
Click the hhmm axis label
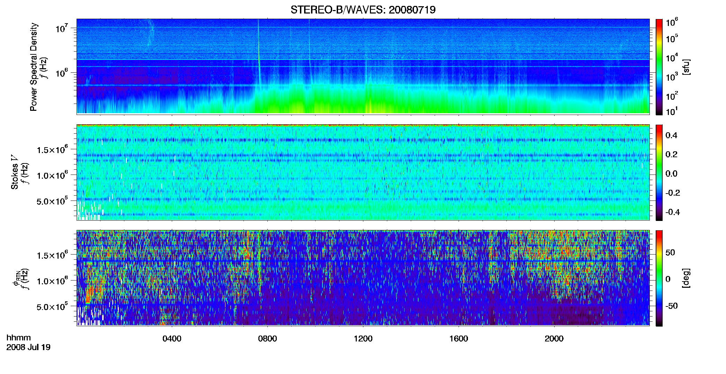point(19,338)
